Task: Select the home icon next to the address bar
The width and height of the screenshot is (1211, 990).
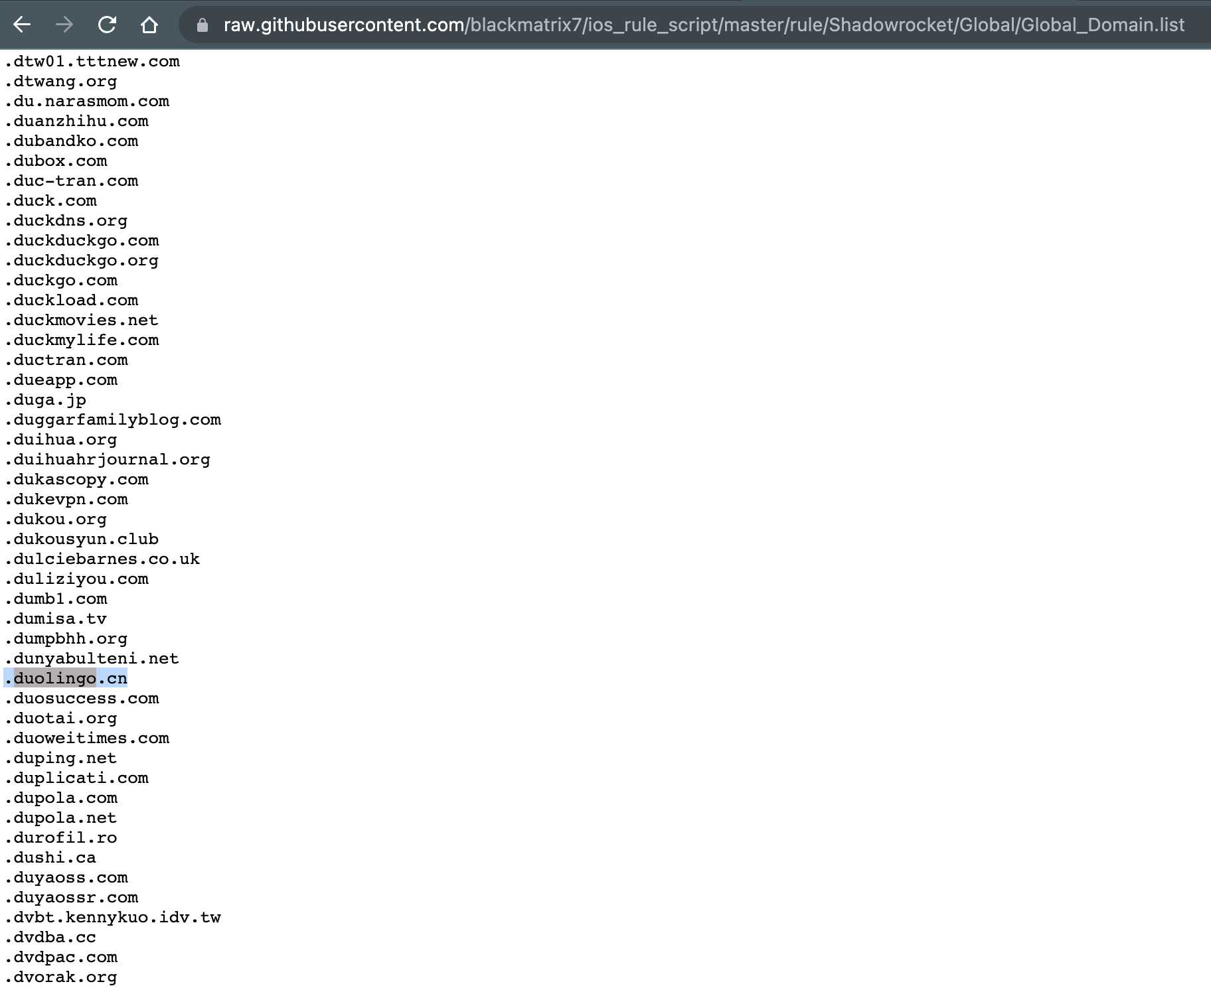Action: 150,25
